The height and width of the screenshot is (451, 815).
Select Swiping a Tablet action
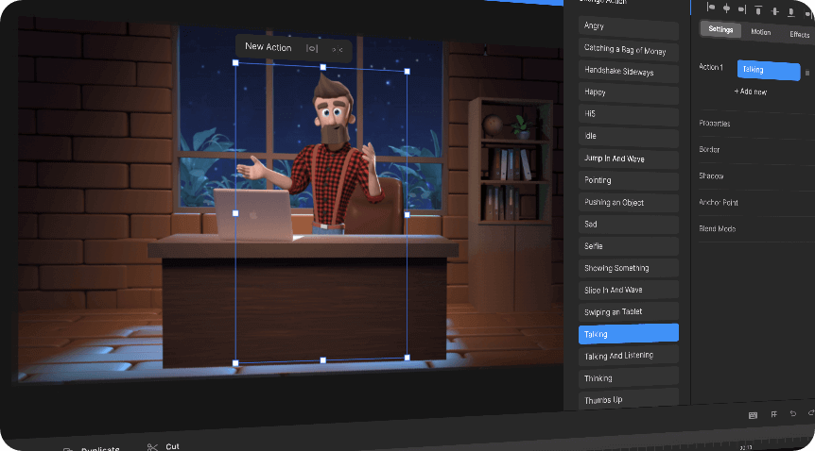tap(629, 311)
